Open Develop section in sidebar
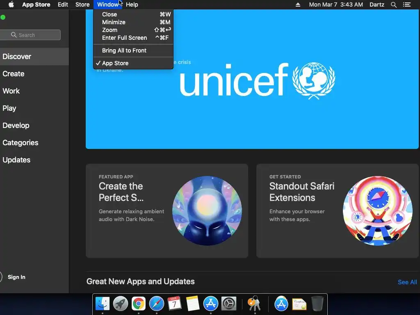Viewport: 420px width, 315px height. 34,126
